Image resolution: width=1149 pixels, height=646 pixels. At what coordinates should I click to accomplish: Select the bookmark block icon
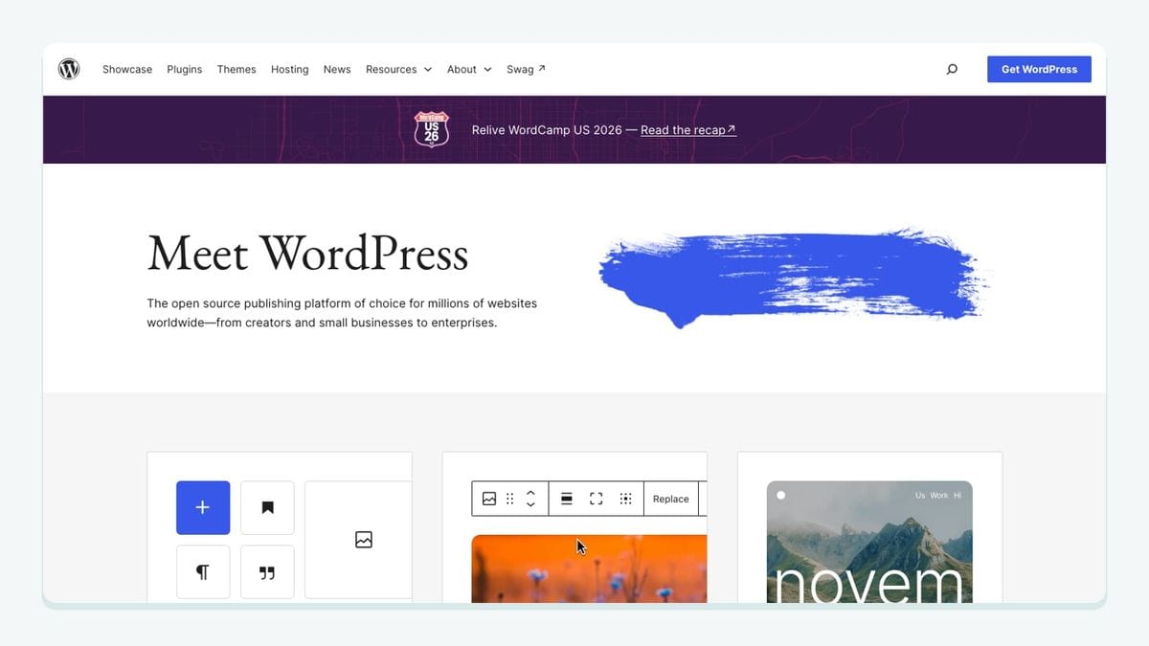pyautogui.click(x=267, y=507)
